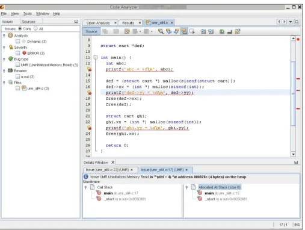This screenshot has width=305, height=230.
Task: Click the Last Edit toolbar icon
Action: tap(127, 31)
